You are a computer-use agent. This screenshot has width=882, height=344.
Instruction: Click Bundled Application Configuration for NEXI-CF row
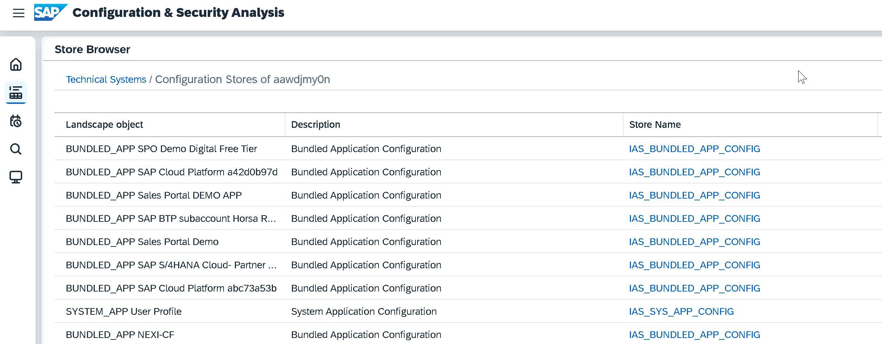[366, 334]
